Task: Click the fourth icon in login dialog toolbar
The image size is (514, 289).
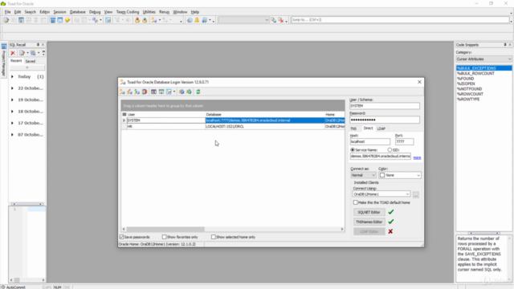Action: tap(145, 92)
